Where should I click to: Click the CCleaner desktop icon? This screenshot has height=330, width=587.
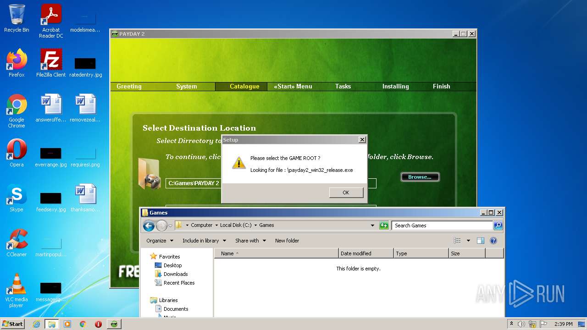tap(17, 243)
